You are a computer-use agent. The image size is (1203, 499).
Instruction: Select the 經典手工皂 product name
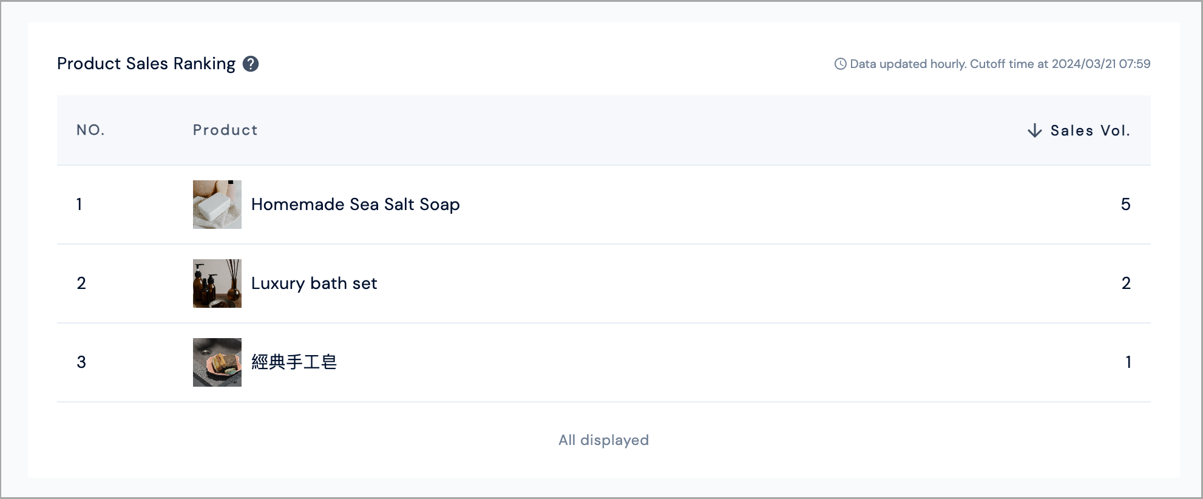294,362
